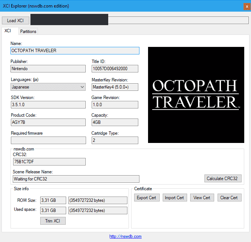Click the Product Code field AGY7B
The width and height of the screenshot is (251, 242).
[48, 122]
